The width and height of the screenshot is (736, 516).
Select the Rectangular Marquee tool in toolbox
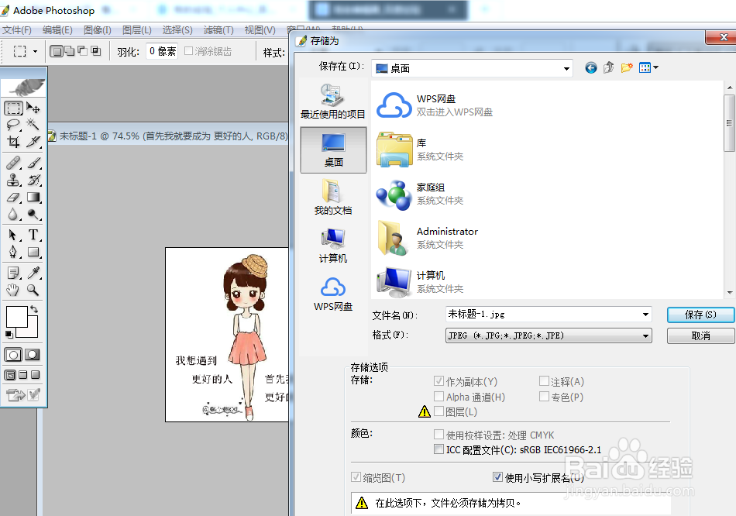point(13,108)
